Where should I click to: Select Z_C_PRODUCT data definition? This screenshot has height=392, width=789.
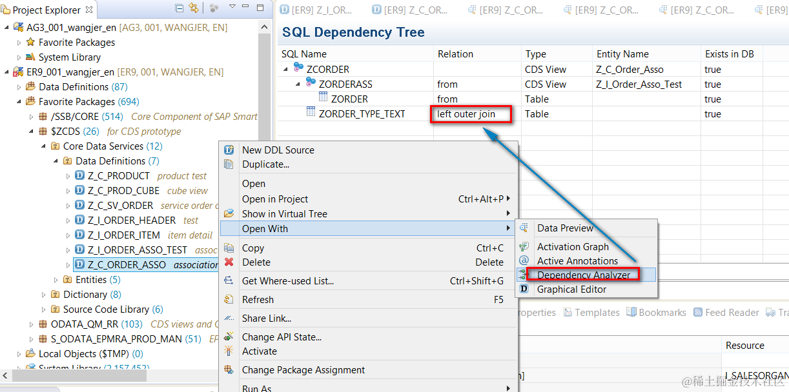click(119, 175)
